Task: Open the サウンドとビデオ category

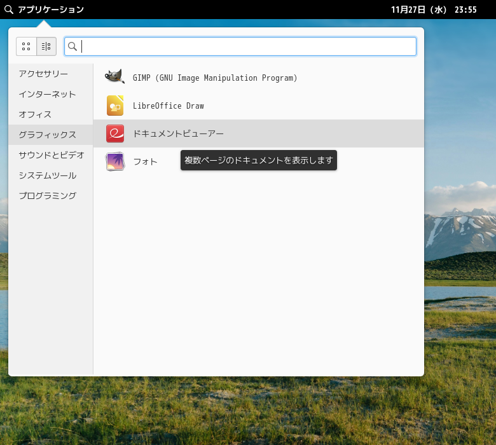Action: coord(51,155)
